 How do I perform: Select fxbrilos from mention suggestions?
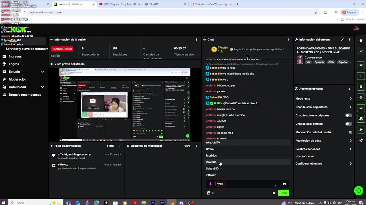[x=247, y=155]
